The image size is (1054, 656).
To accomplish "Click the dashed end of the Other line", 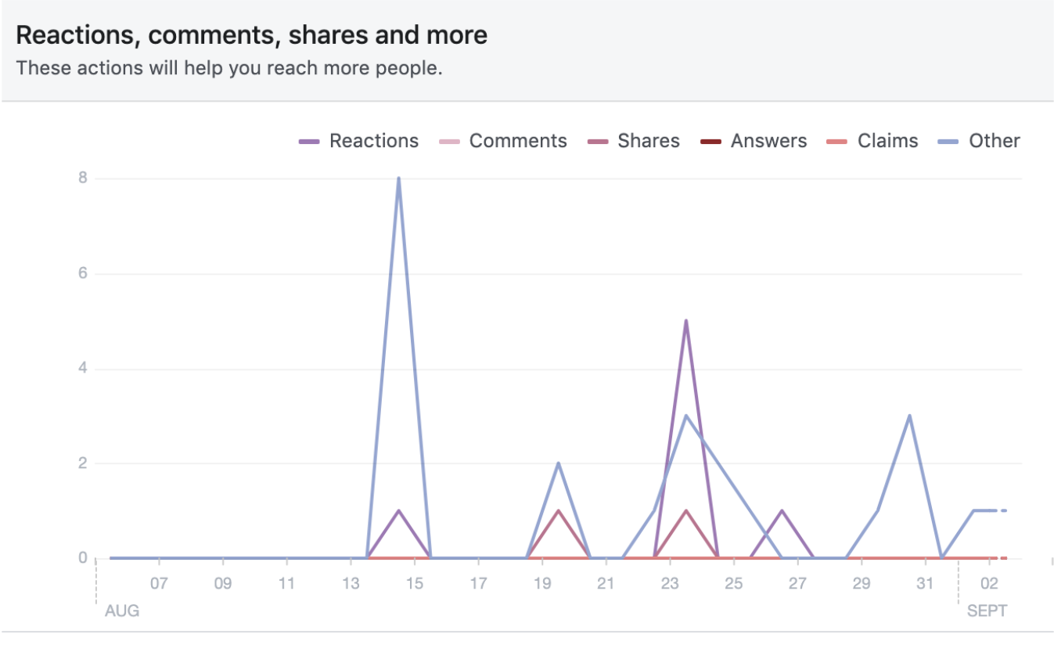I will click(x=1002, y=510).
